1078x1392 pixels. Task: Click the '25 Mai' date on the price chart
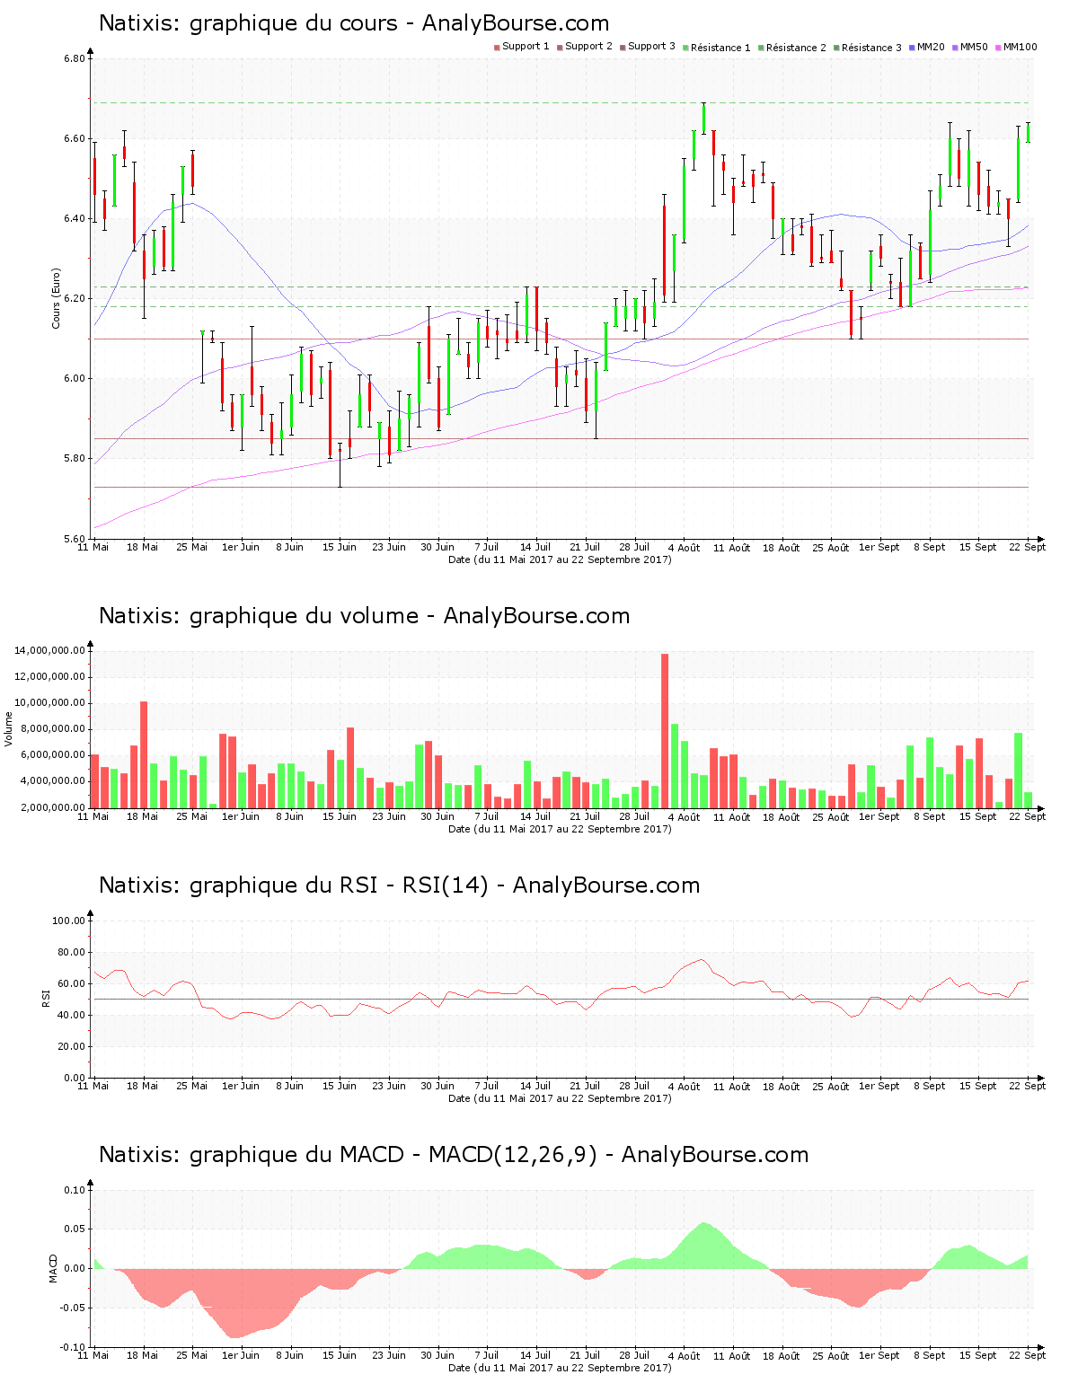click(x=192, y=547)
